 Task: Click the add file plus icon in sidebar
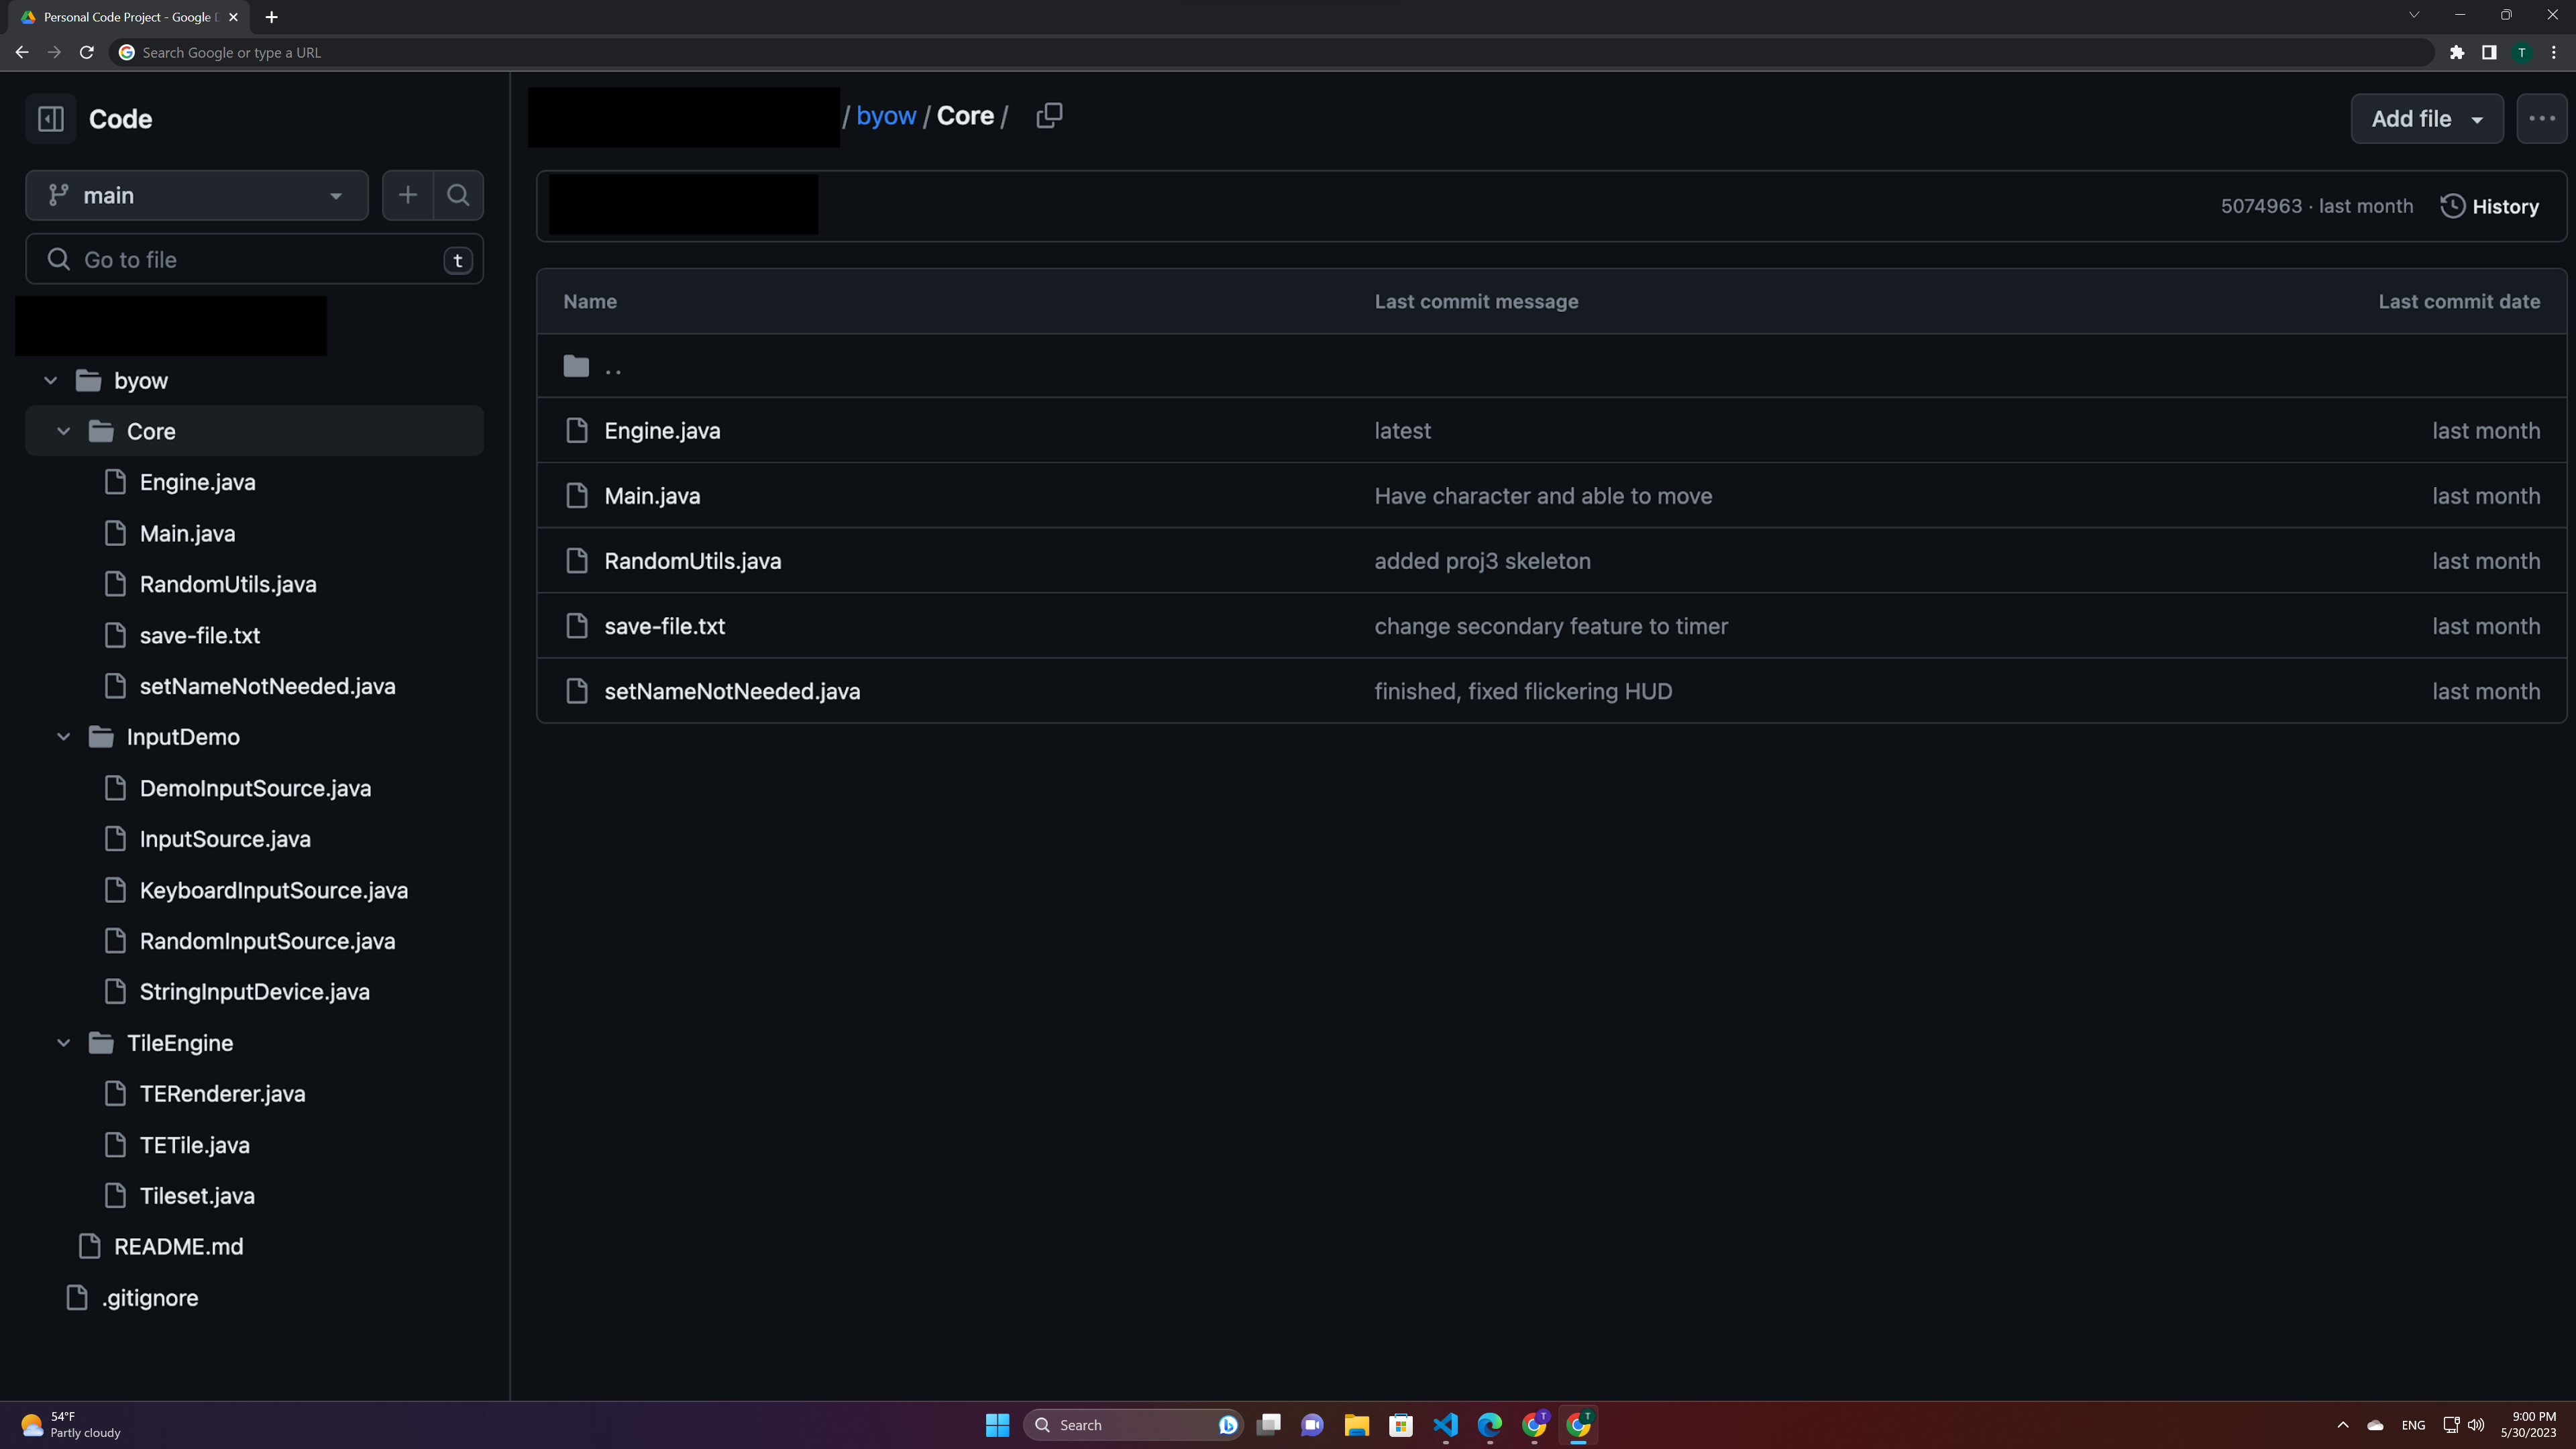(x=407, y=195)
